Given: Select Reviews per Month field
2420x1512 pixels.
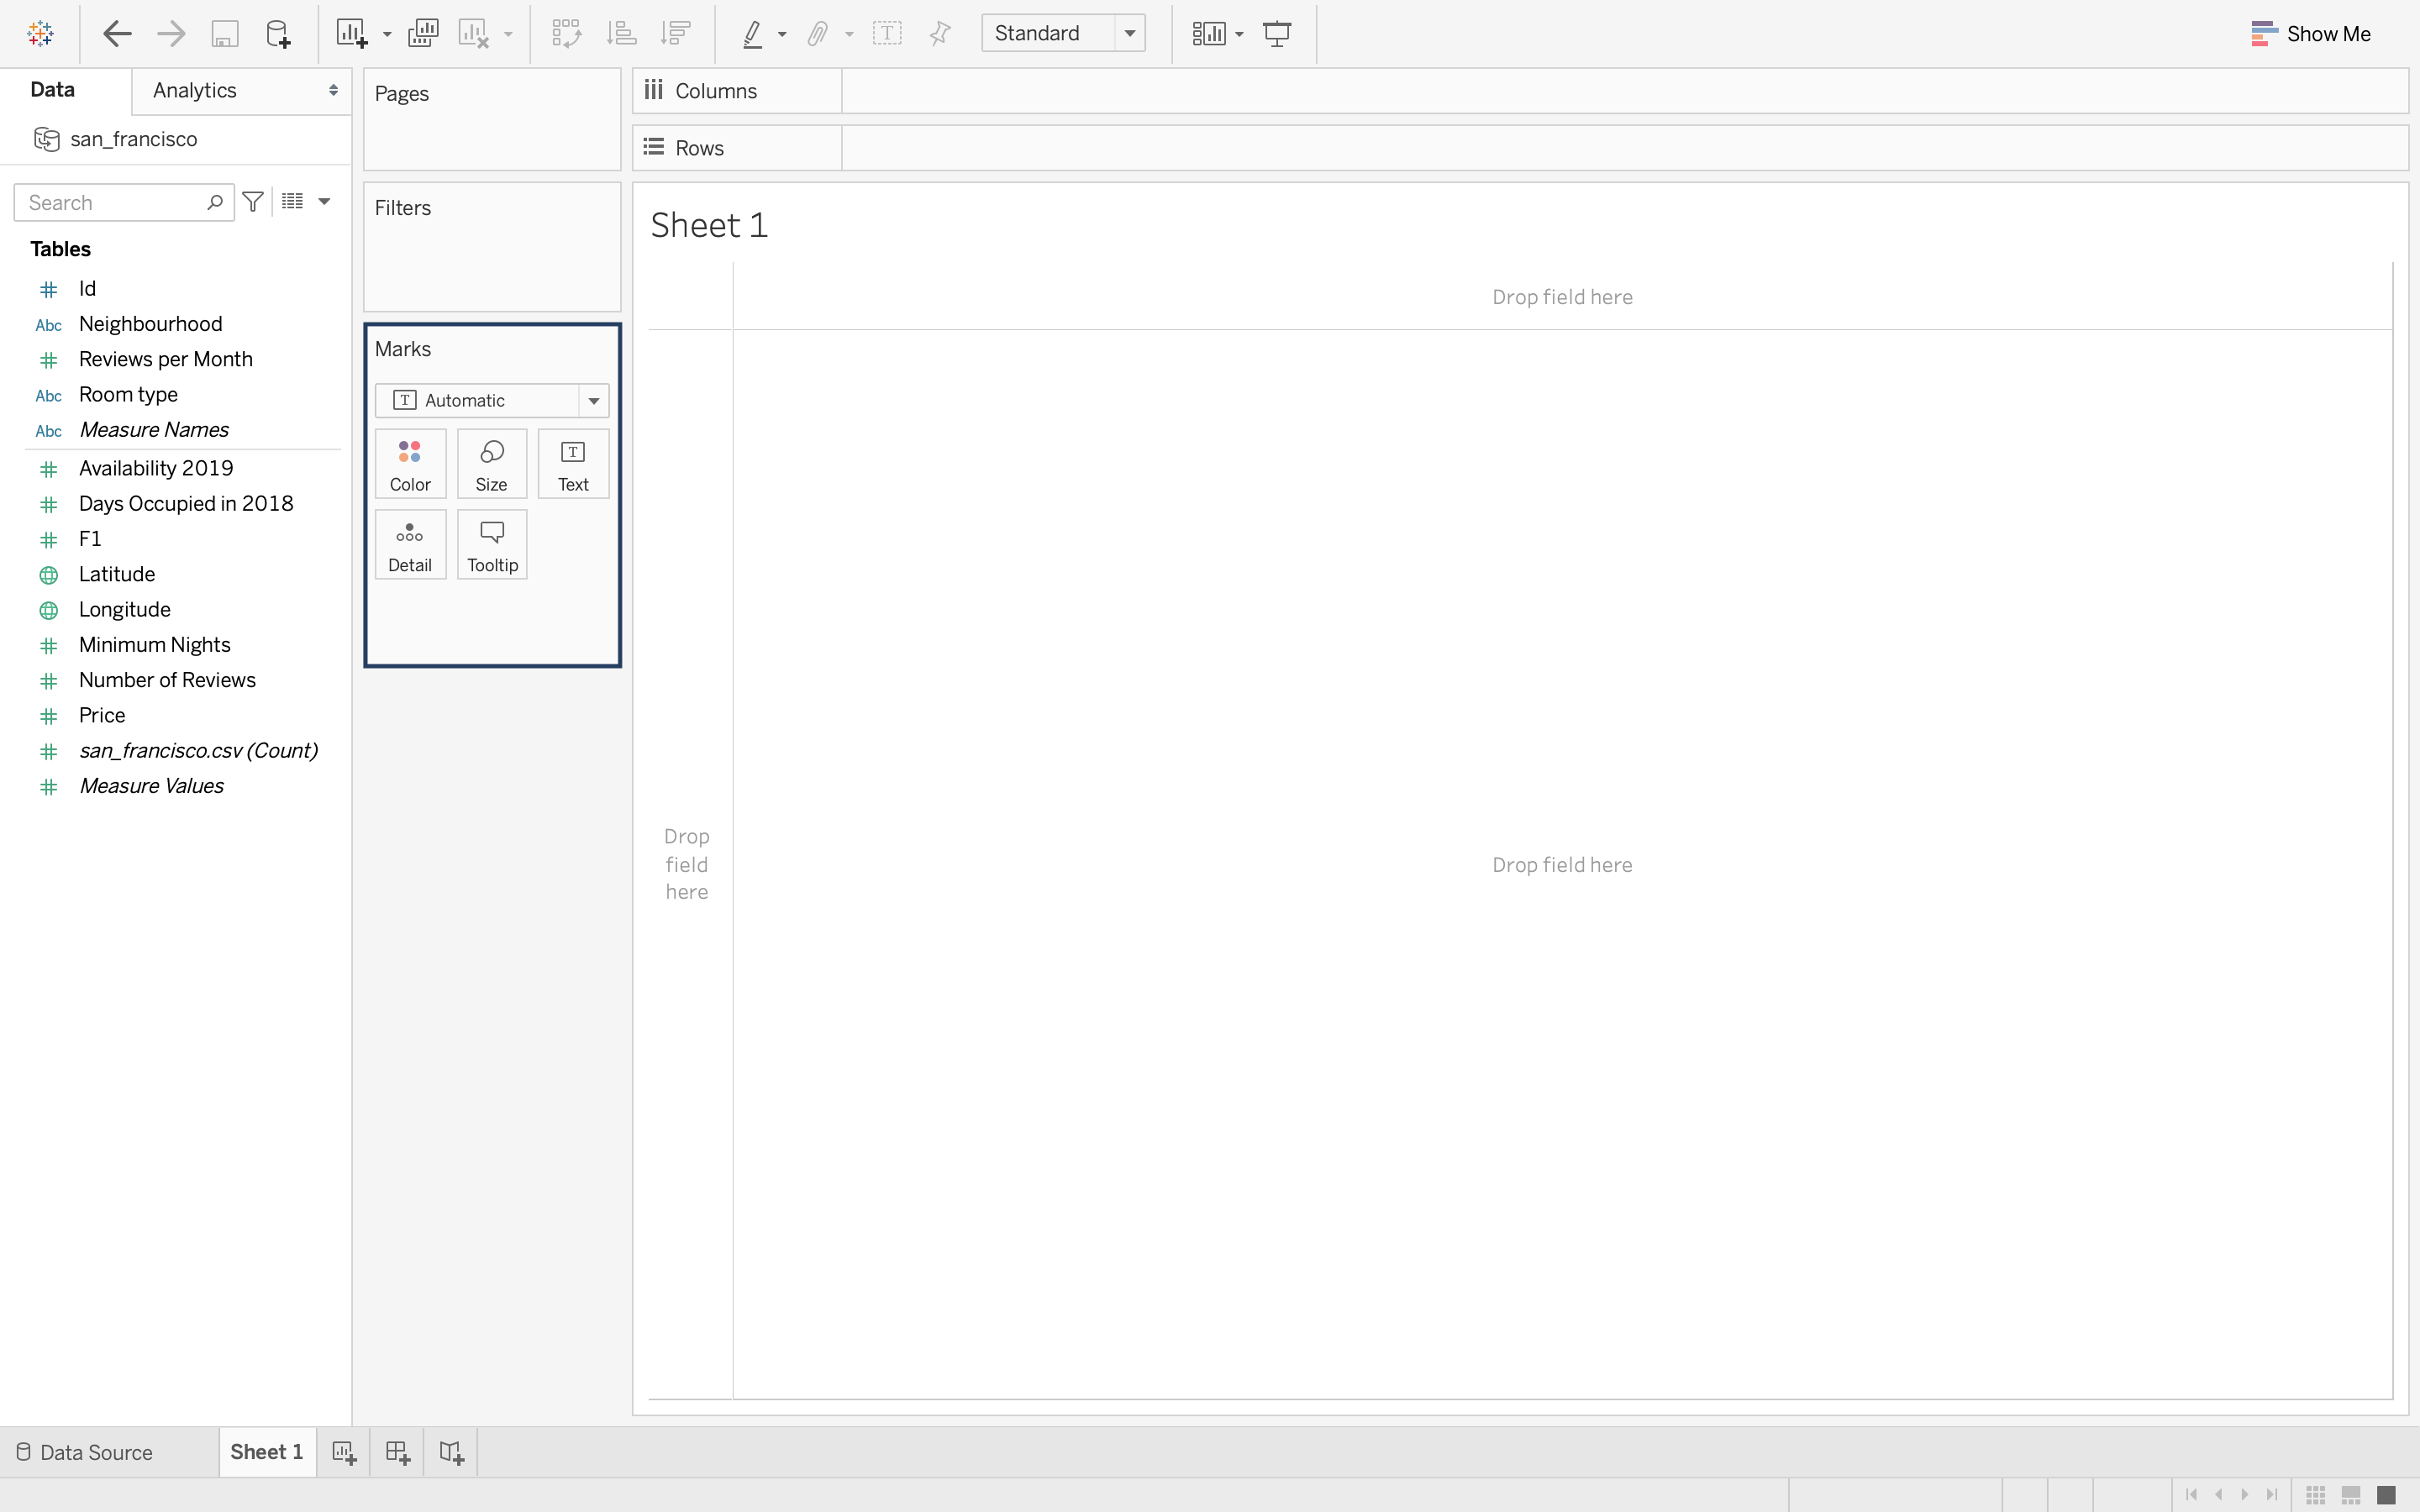Looking at the screenshot, I should pyautogui.click(x=166, y=359).
